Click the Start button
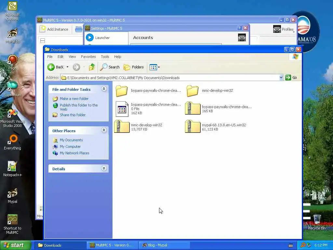The image size is (333, 250). [15, 245]
